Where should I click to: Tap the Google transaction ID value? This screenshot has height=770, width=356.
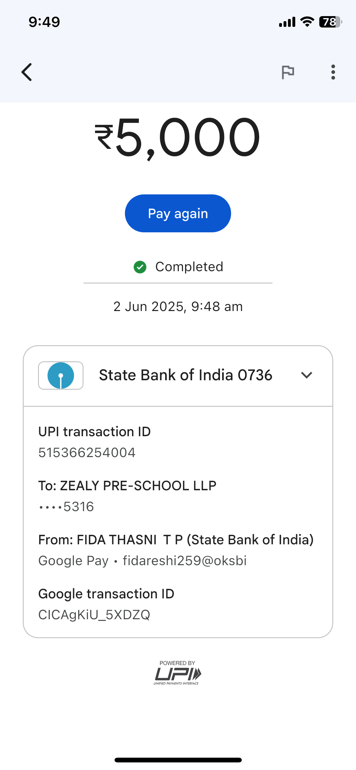94,615
